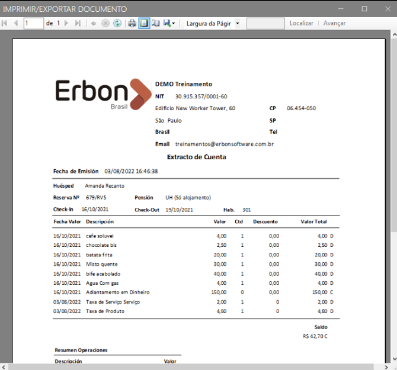
Task: Click the Avançar button
Action: (334, 23)
